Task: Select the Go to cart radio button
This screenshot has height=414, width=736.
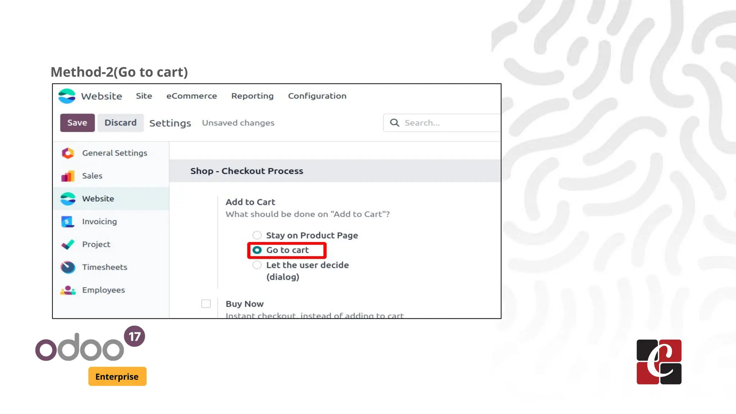Action: pos(257,250)
